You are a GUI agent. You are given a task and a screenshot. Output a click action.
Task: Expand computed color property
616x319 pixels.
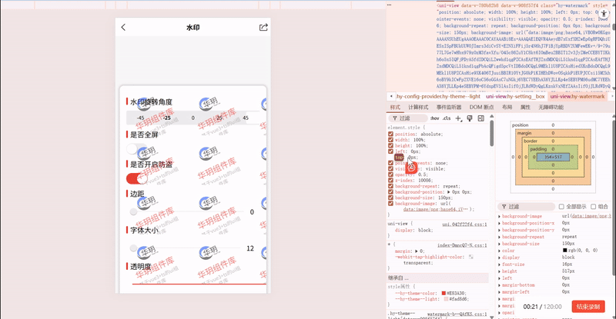500,251
